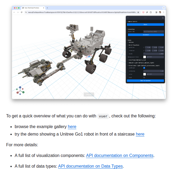
Task: Open API documentation on Components link
Action: click(120, 155)
